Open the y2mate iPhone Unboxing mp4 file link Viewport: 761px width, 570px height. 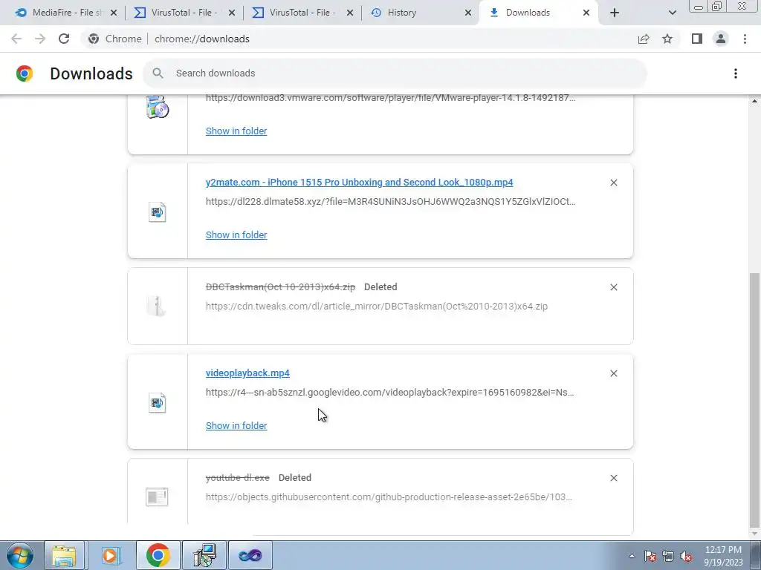[359, 183]
